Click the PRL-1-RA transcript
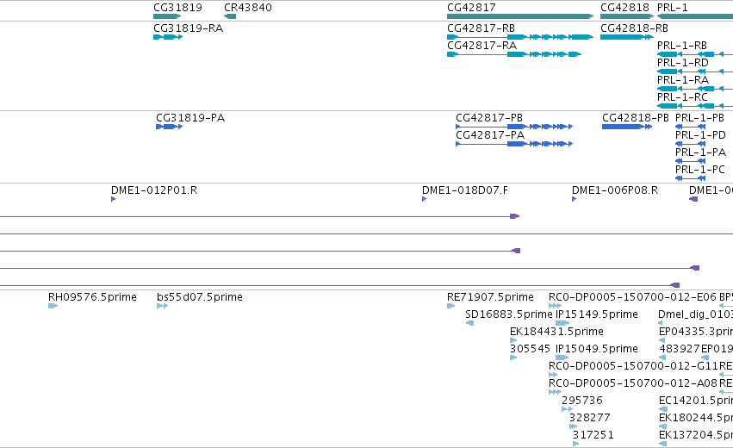 [682, 80]
